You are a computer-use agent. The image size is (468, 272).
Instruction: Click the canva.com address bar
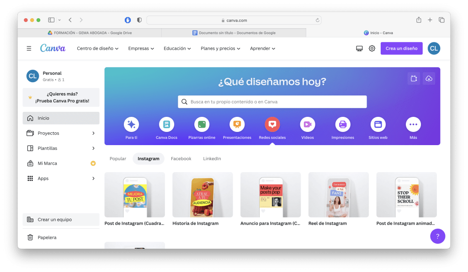point(234,20)
